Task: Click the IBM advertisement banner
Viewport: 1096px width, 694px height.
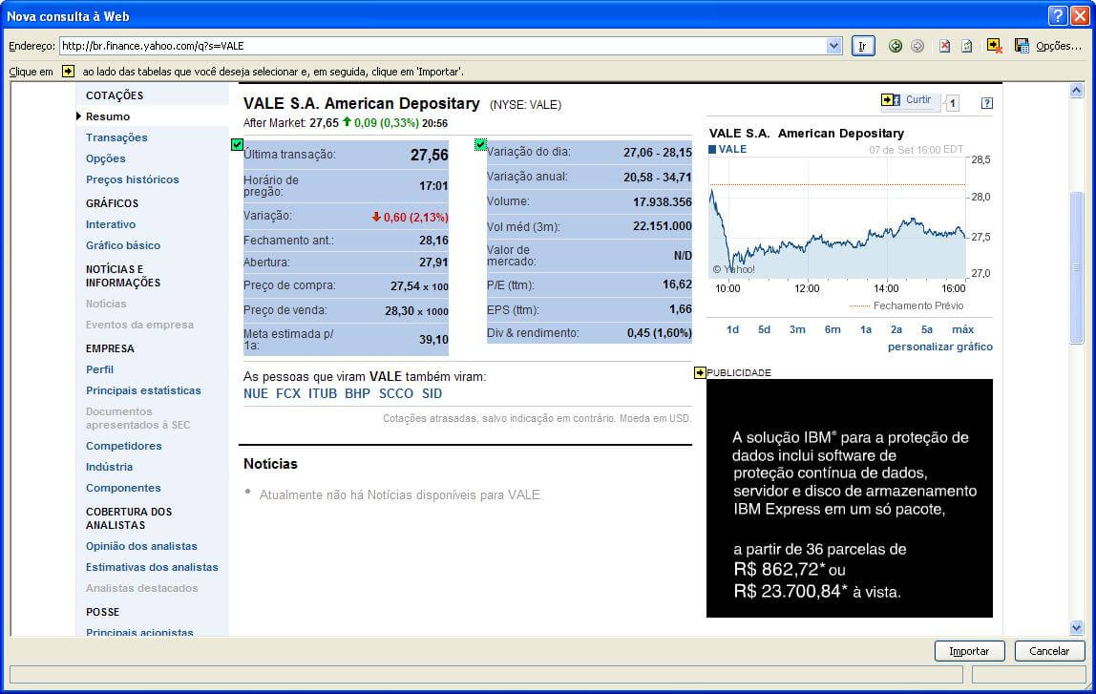Action: point(850,498)
